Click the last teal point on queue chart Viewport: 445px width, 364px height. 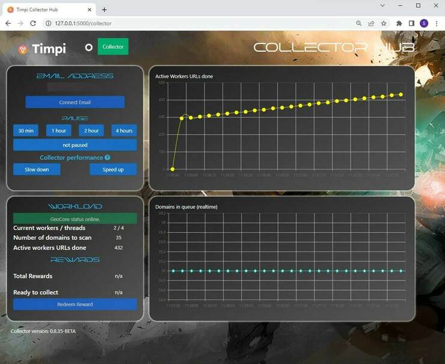pos(400,271)
